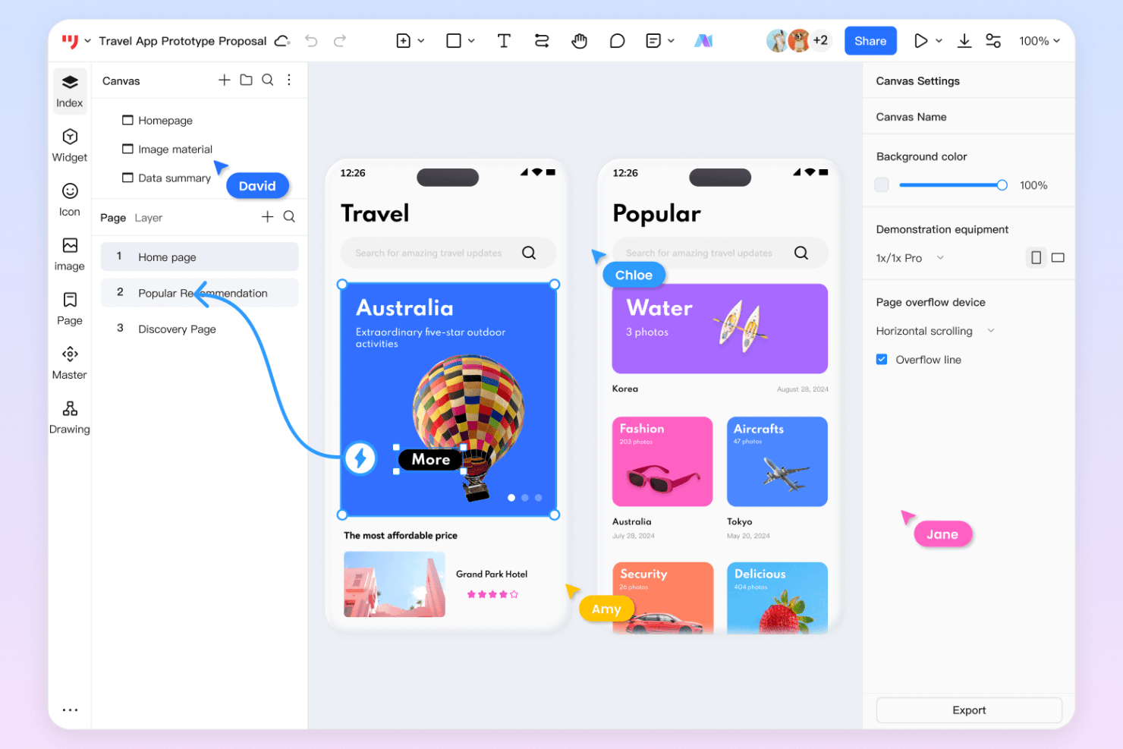
Task: Open the Drawing sidebar tab
Action: click(x=70, y=418)
